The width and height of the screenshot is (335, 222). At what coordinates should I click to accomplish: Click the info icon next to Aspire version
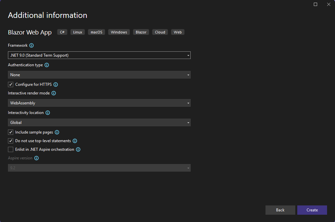[x=36, y=158]
